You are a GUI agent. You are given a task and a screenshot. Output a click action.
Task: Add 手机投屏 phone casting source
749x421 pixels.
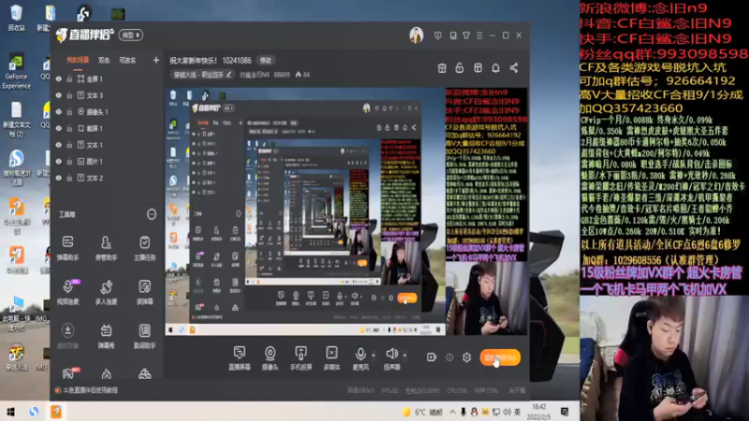pos(301,358)
